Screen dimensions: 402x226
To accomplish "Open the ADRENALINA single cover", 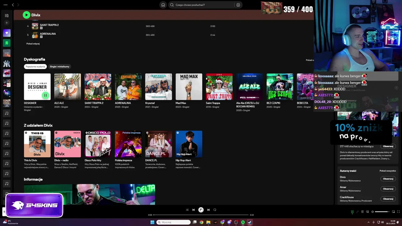I will (128, 87).
